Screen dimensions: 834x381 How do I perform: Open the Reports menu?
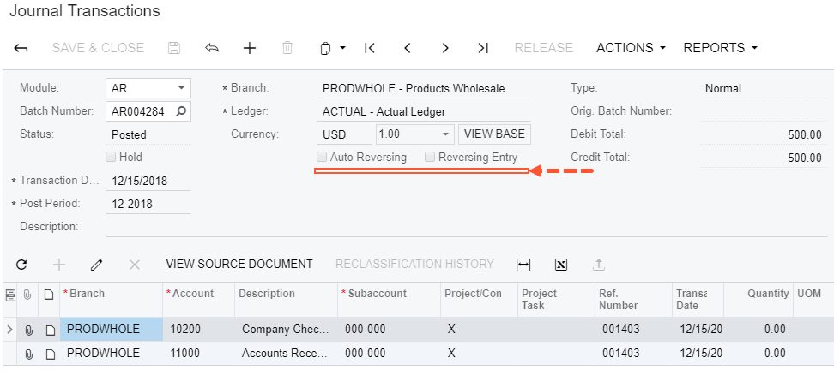click(720, 48)
